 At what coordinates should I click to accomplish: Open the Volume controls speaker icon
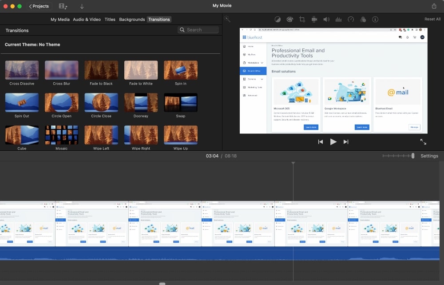327,19
